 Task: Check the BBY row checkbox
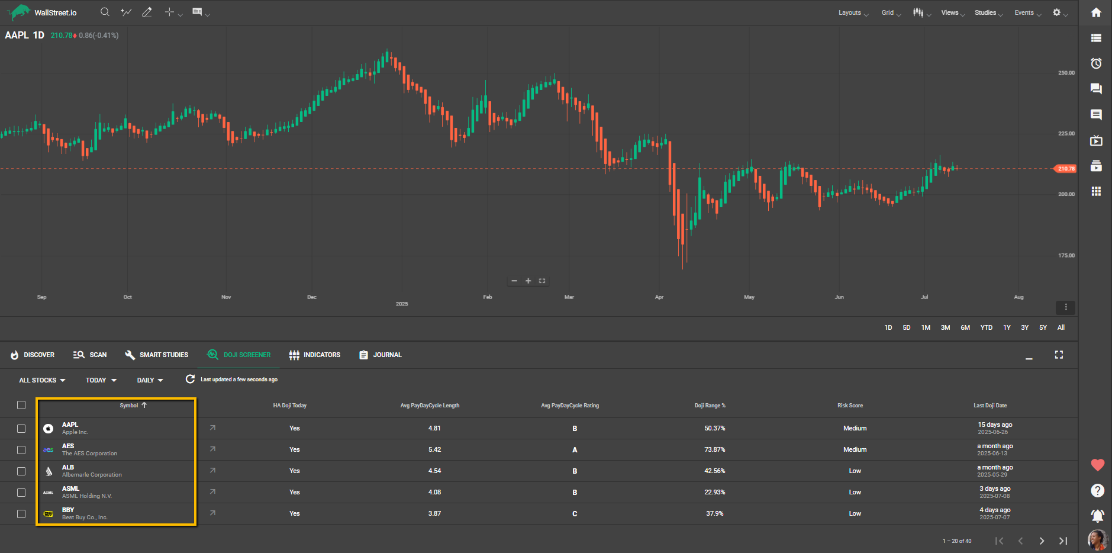tap(21, 513)
